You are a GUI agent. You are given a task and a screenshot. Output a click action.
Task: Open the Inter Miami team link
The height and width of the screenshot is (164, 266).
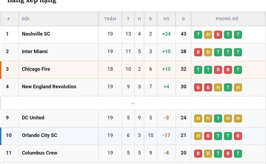[x=35, y=52]
